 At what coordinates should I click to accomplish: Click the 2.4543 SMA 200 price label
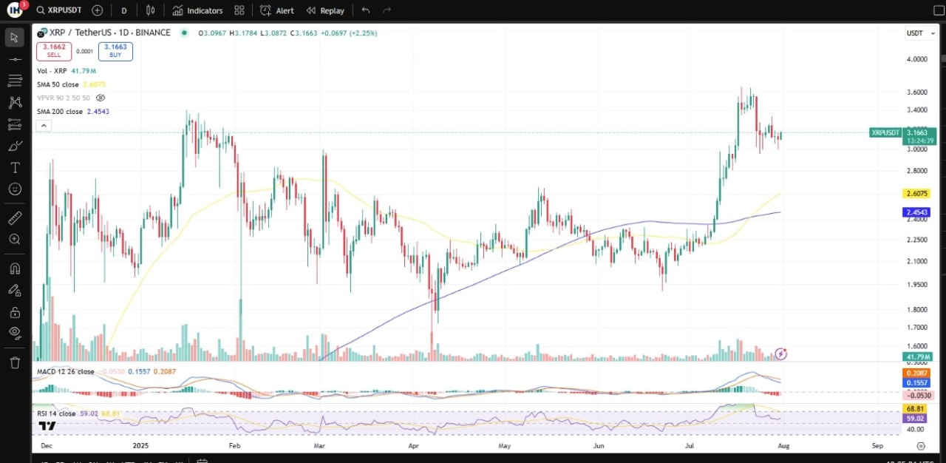click(x=916, y=212)
